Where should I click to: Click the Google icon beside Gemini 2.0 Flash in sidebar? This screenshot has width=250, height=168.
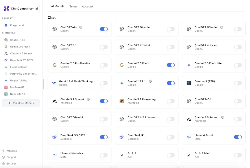point(6,47)
